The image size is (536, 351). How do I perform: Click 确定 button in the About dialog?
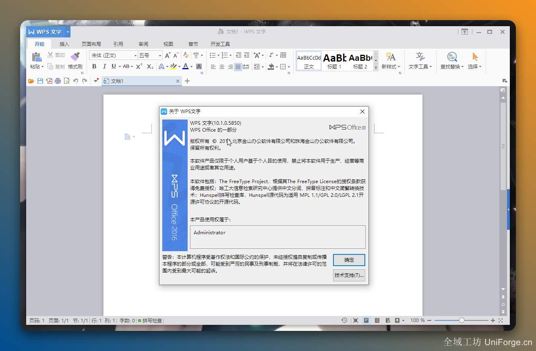point(349,260)
